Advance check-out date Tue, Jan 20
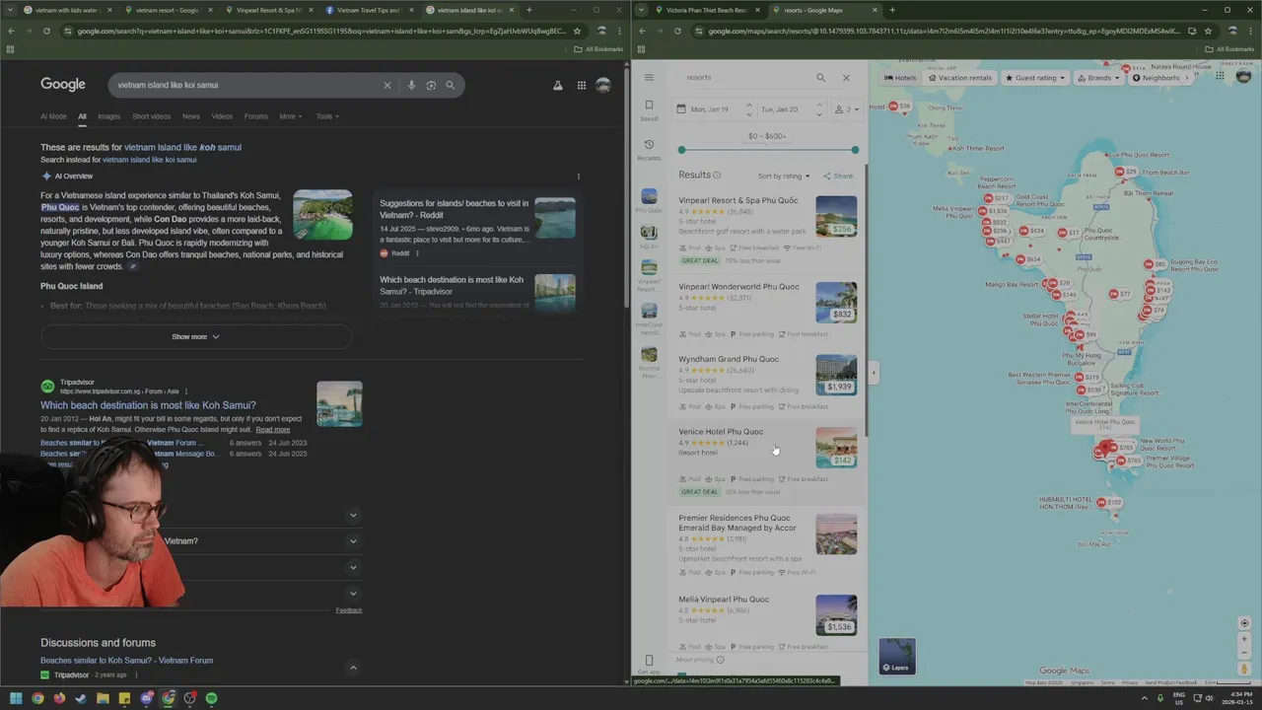This screenshot has height=710, width=1262. [x=818, y=106]
